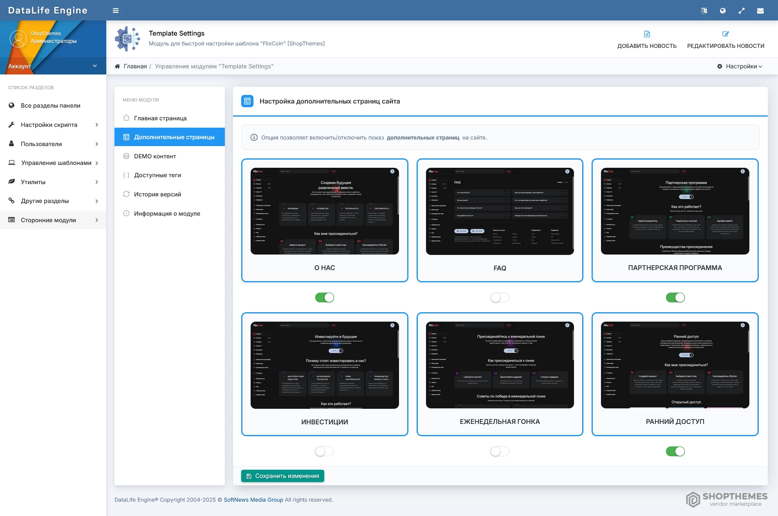Screen dimensions: 778x516
Task: Click the translate icon in top bar
Action: 704,11
